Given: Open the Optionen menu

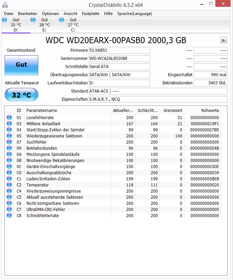Looking at the screenshot, I should click(x=50, y=14).
